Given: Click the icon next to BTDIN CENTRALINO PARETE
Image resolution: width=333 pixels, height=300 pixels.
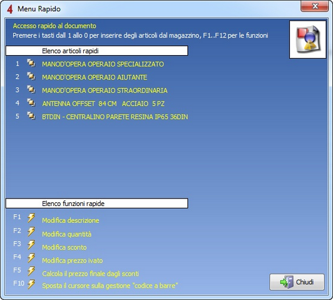Looking at the screenshot, I should coord(31,116).
